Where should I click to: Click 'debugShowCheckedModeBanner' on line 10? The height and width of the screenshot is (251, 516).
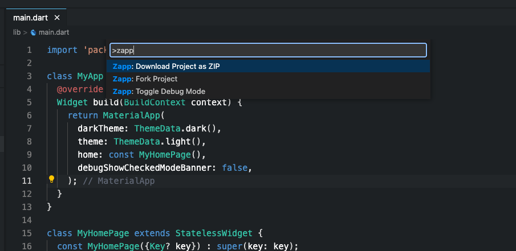point(144,168)
